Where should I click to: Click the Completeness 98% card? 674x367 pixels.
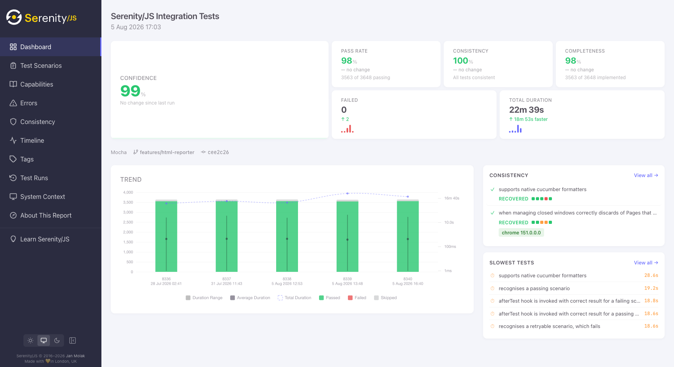click(610, 64)
